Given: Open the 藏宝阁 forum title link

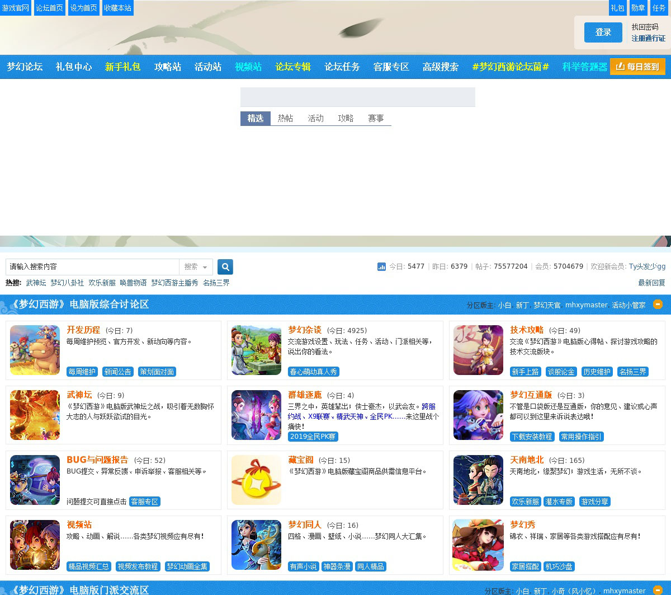Looking at the screenshot, I should [x=301, y=460].
